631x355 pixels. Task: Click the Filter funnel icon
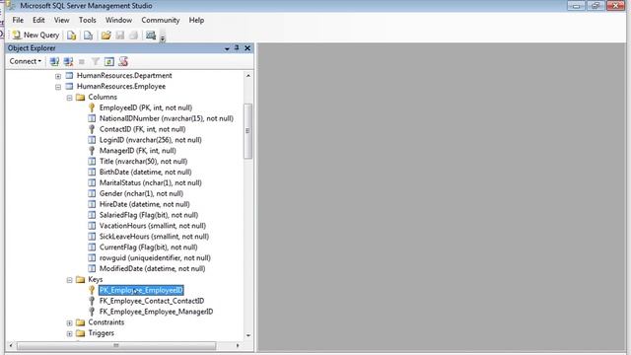point(96,61)
